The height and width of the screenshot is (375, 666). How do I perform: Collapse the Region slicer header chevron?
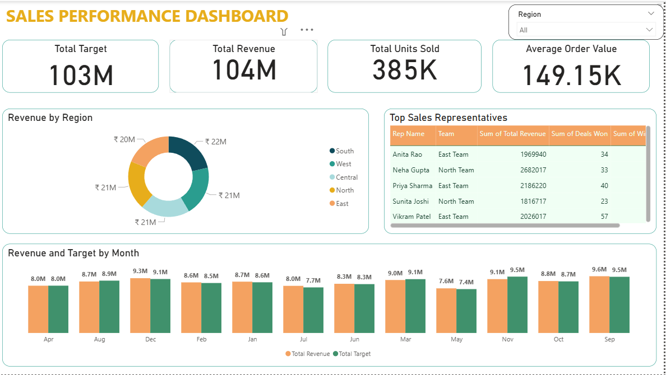[650, 14]
